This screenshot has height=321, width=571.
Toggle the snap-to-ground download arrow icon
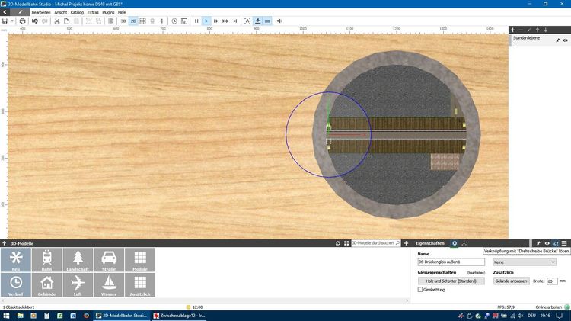(x=257, y=21)
